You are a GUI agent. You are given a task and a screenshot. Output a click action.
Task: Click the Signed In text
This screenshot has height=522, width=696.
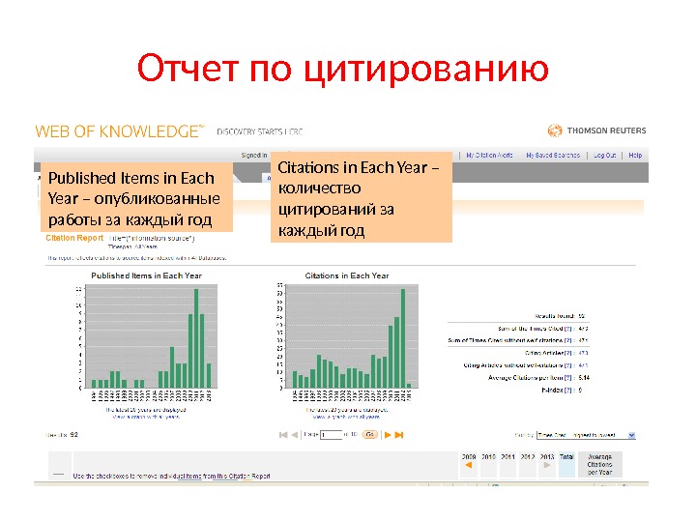click(x=254, y=156)
